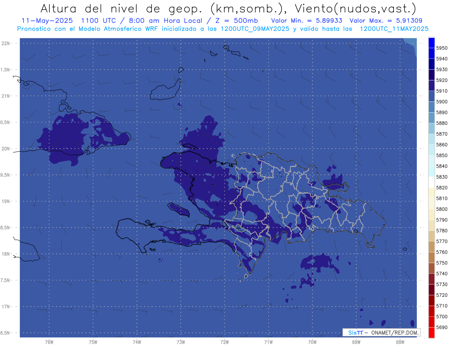Click the 5950 value on the color scale
Viewport: 449px width, 347px height.
pos(442,48)
